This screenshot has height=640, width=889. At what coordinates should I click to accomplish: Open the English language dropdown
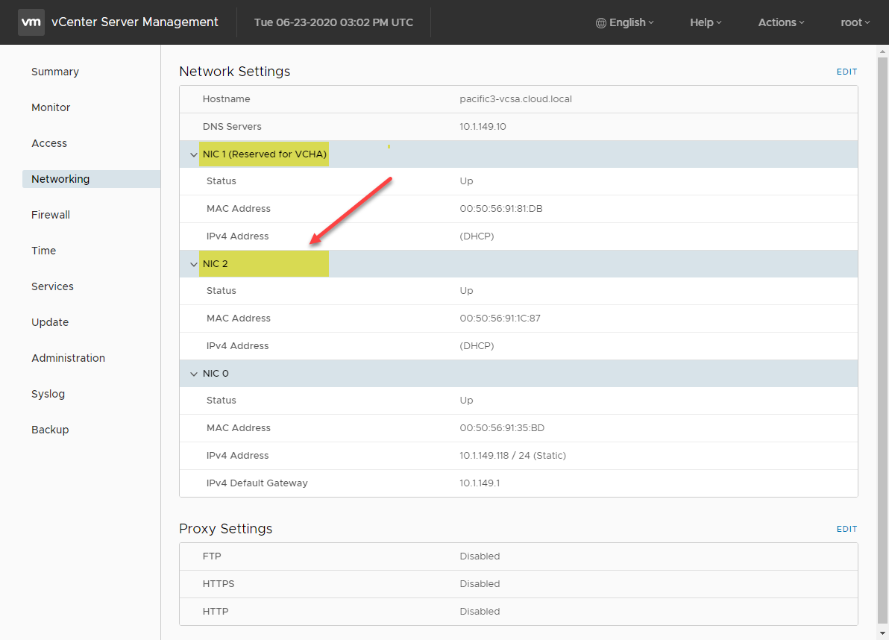625,22
